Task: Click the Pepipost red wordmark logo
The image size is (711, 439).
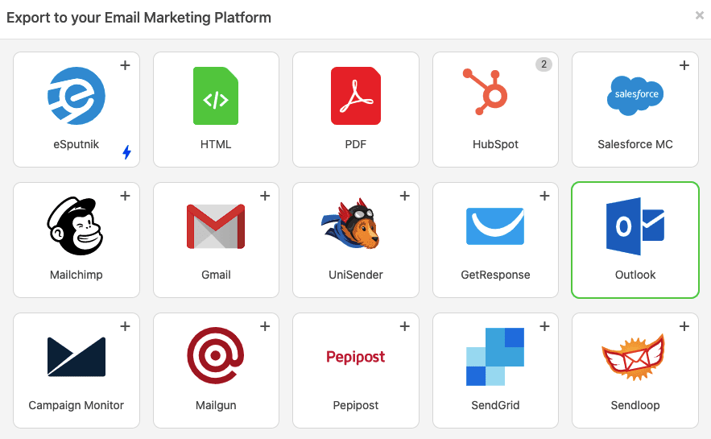Action: (x=356, y=357)
